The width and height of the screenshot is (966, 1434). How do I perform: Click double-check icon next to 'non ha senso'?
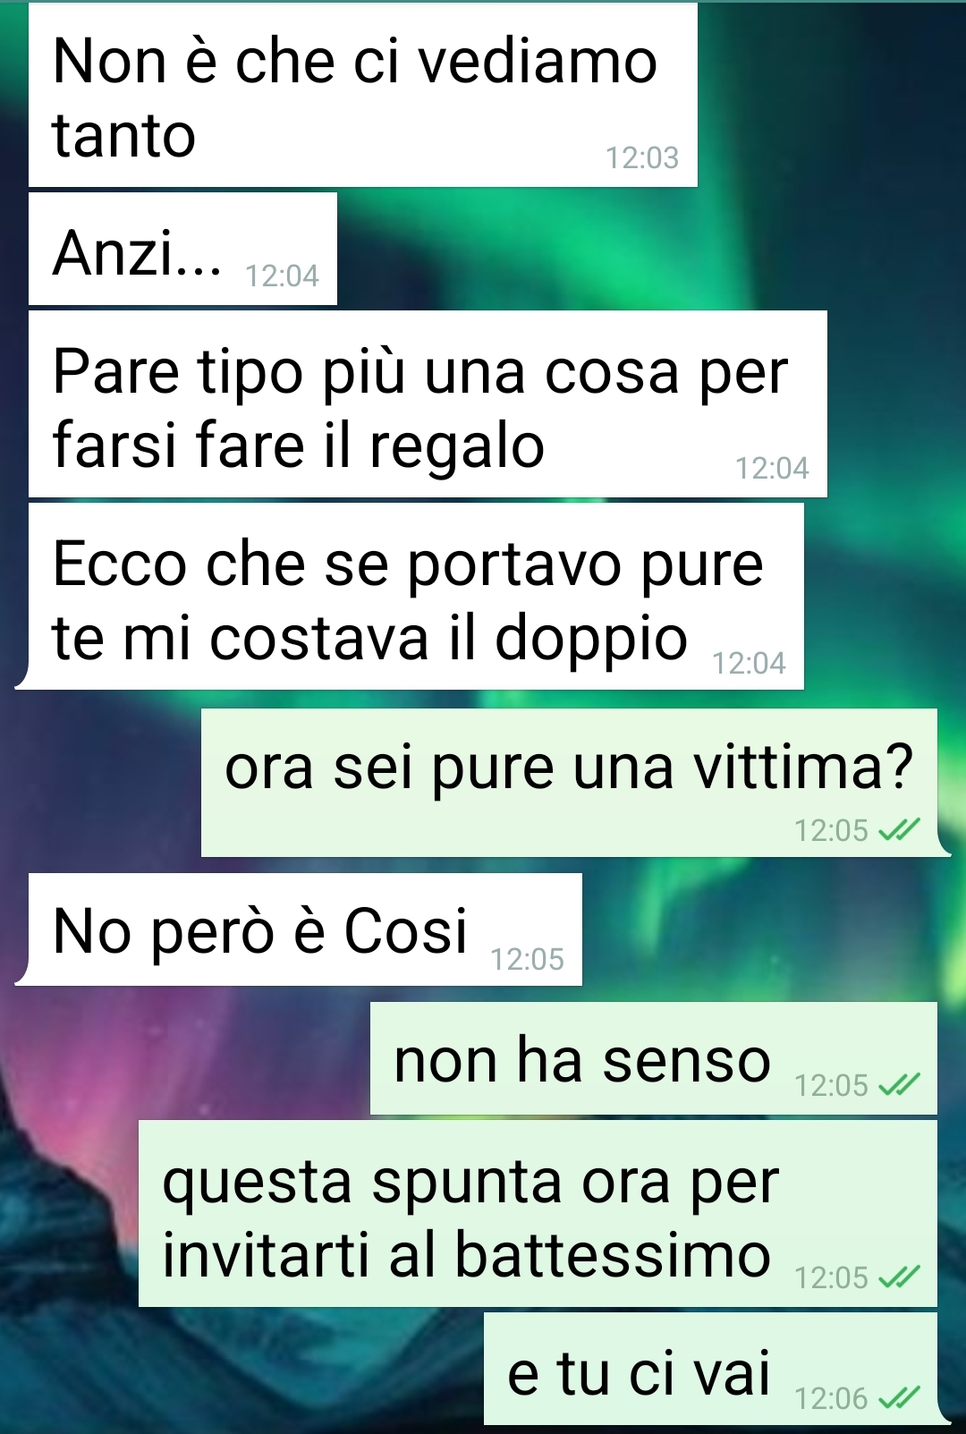point(898,1085)
